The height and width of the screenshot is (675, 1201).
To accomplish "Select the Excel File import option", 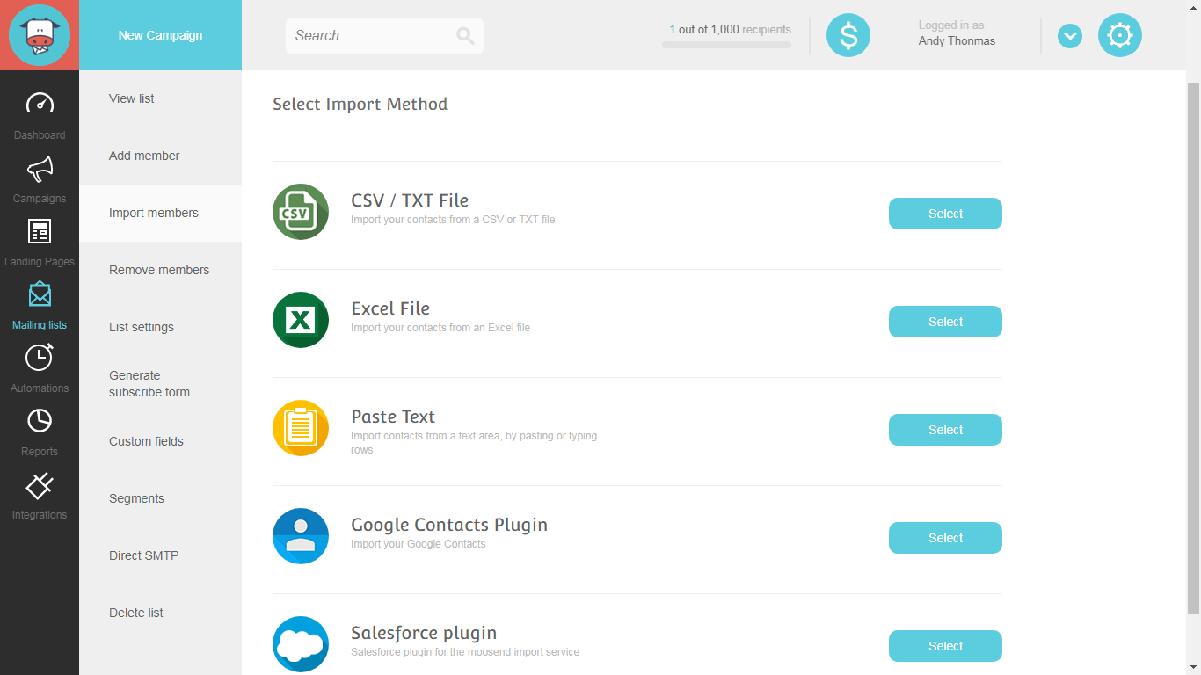I will click(945, 322).
